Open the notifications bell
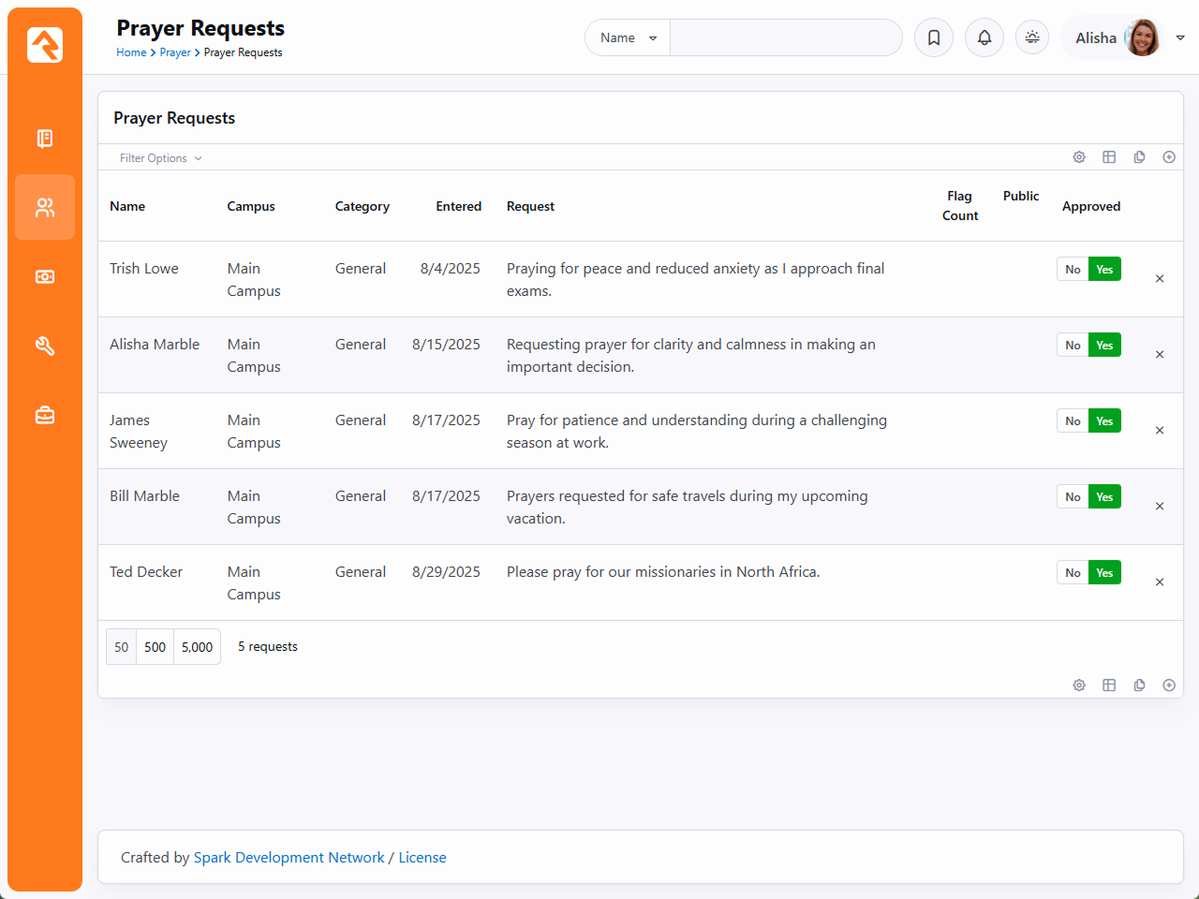This screenshot has height=899, width=1199. coord(984,37)
